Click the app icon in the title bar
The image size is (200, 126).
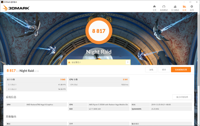(2, 2)
